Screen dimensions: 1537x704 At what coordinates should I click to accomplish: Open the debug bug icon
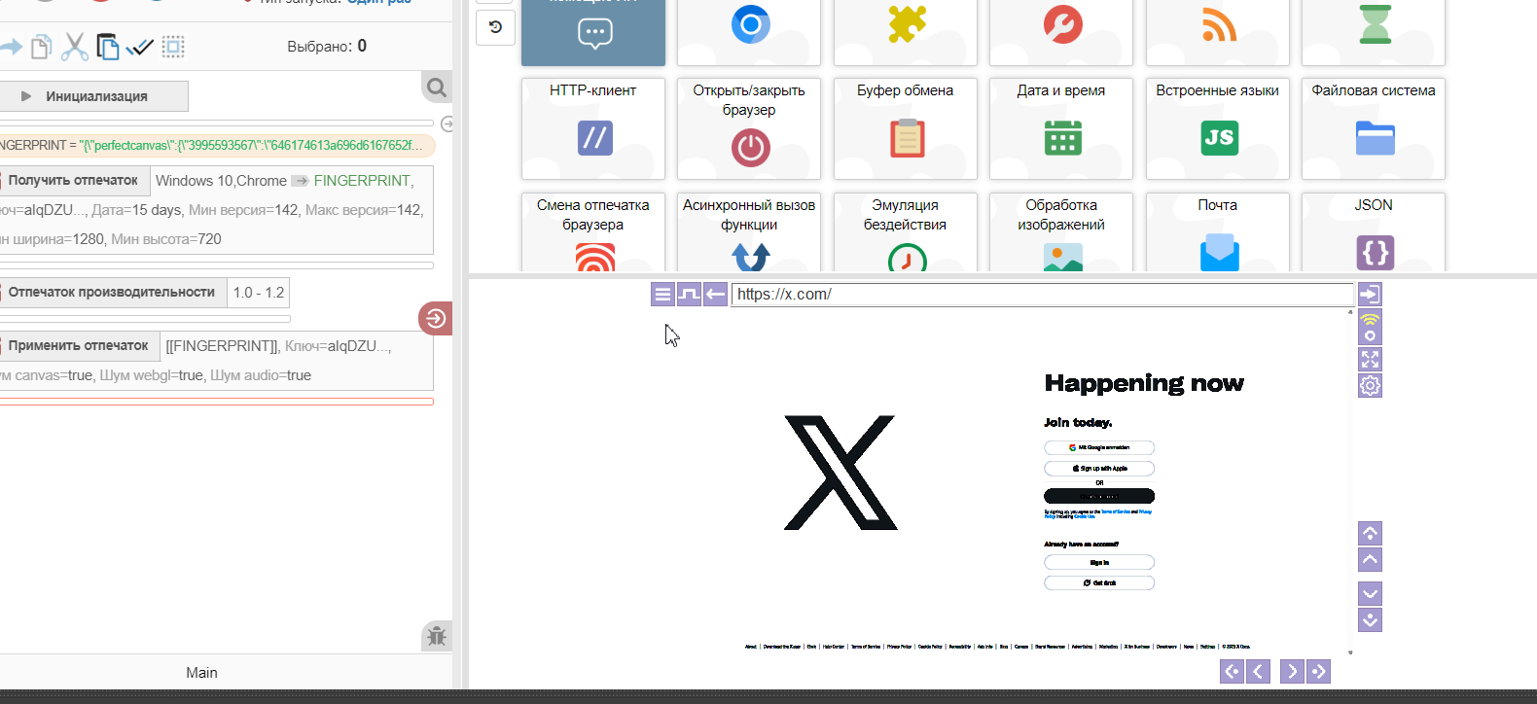(437, 636)
